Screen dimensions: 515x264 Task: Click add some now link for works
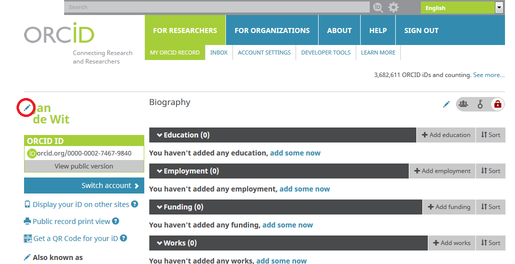(282, 260)
